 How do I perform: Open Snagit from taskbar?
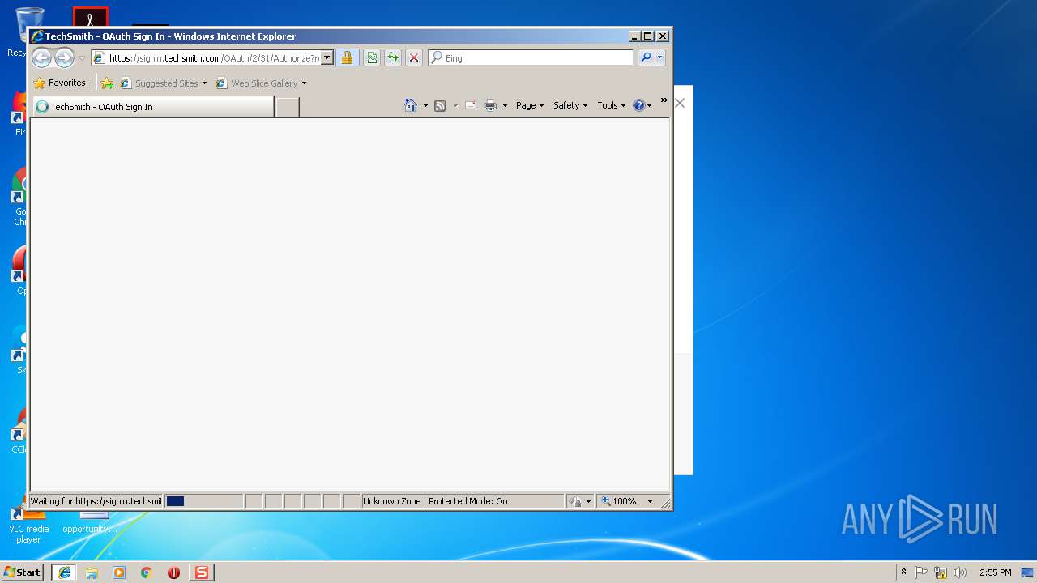pyautogui.click(x=201, y=572)
